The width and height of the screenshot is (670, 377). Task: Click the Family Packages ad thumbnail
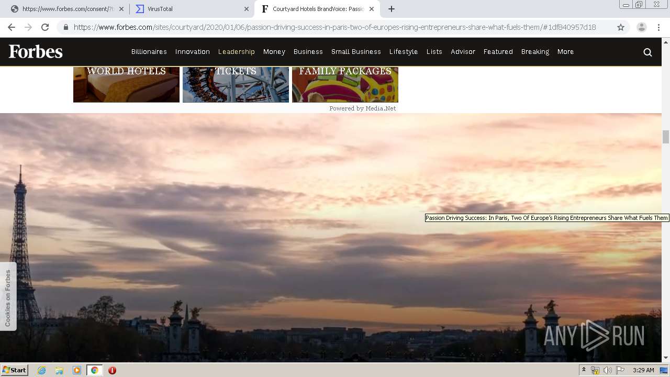(x=345, y=84)
